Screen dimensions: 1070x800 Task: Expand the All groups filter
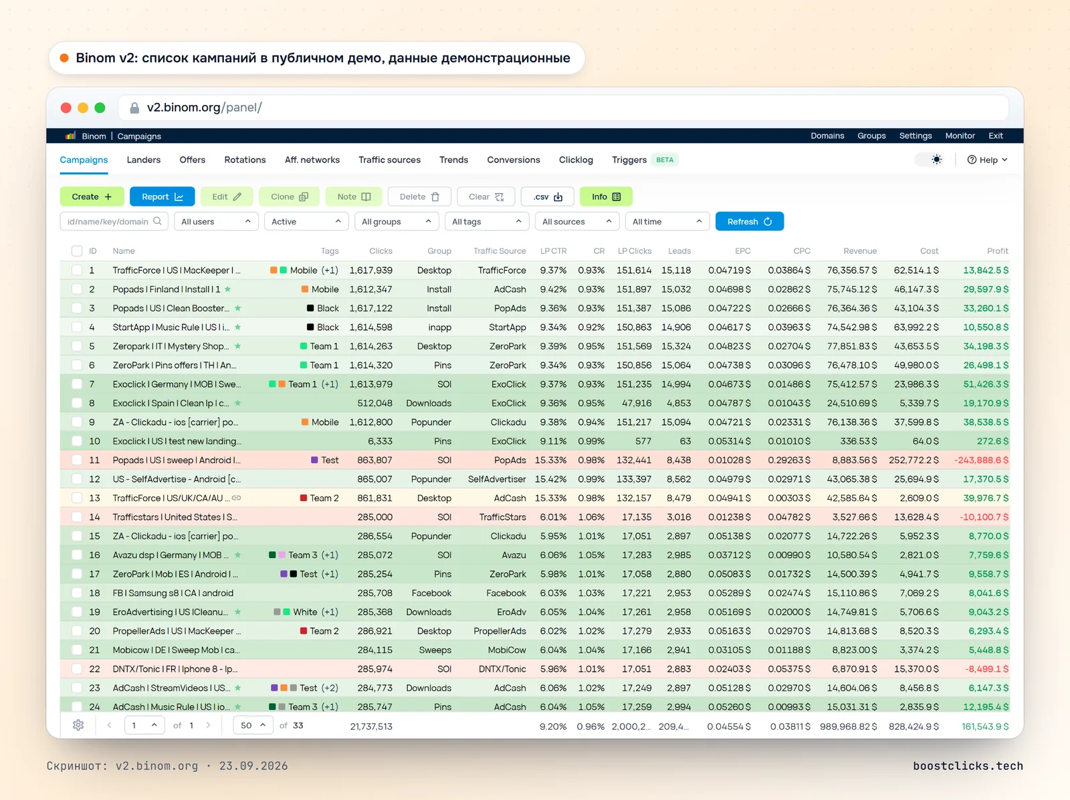397,221
